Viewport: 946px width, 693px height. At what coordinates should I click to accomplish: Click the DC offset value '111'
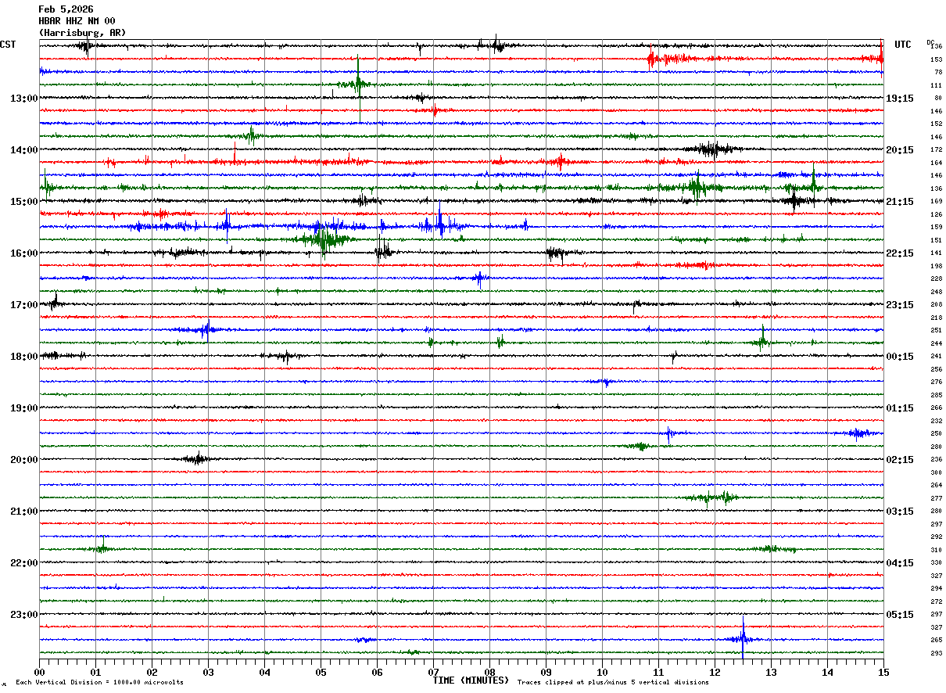[x=936, y=85]
